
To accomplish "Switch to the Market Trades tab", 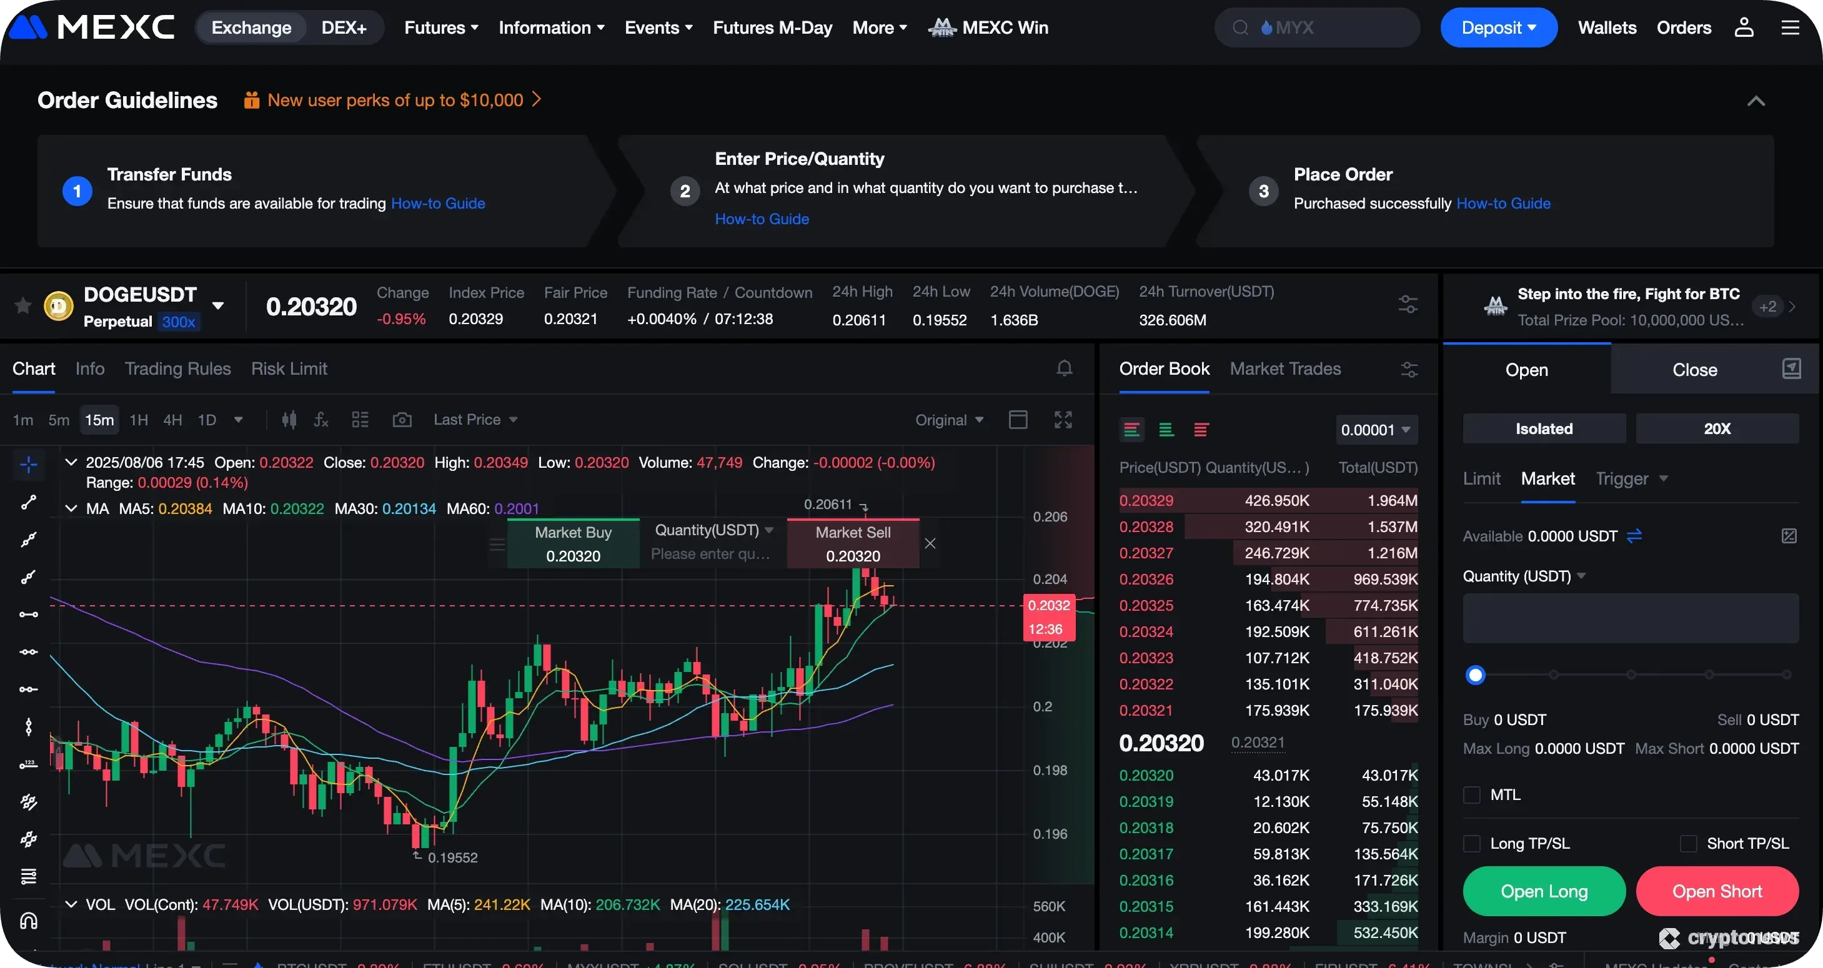I will 1285,368.
